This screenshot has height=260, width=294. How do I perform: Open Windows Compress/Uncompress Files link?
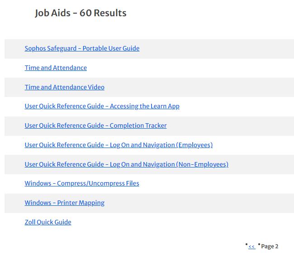(82, 183)
